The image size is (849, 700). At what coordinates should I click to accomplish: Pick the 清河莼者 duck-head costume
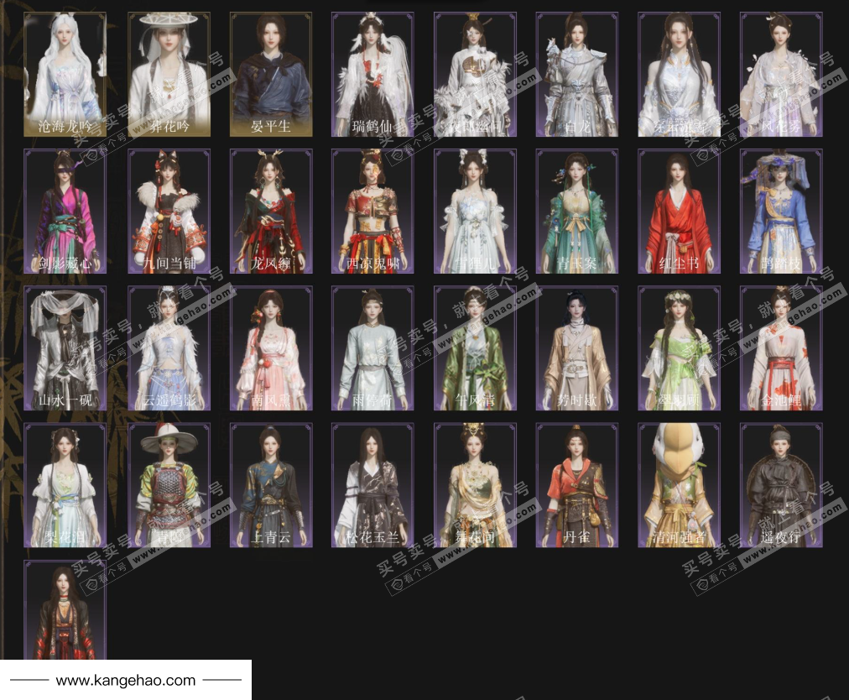tap(680, 485)
